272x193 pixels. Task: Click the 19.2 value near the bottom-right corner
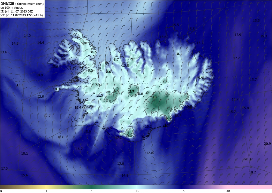(253, 172)
